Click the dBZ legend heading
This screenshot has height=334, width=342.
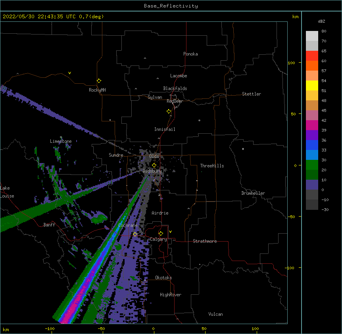321,21
